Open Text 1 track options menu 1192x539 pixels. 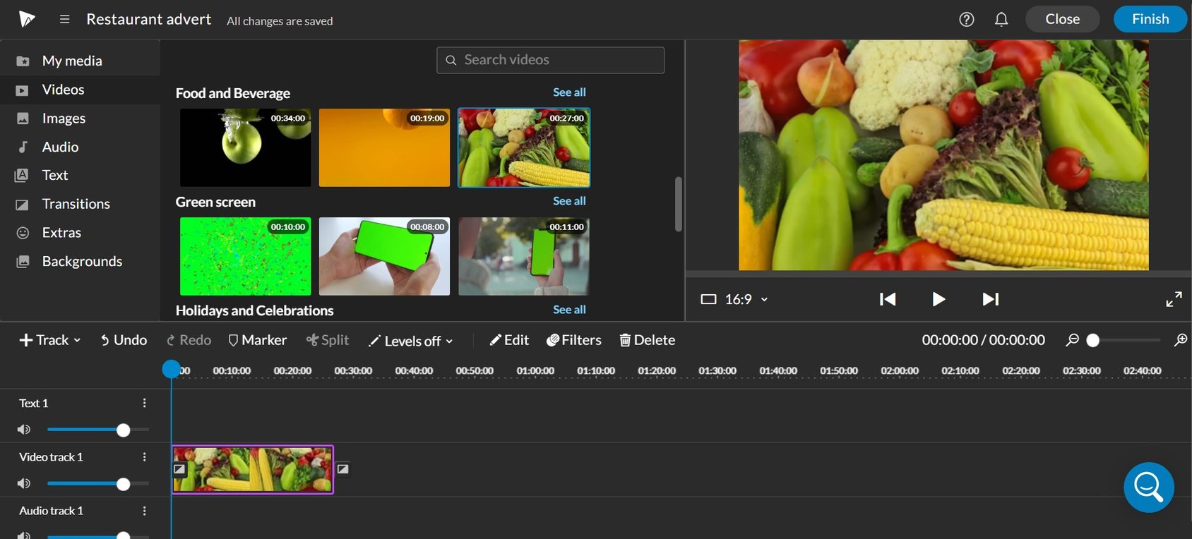coord(145,403)
